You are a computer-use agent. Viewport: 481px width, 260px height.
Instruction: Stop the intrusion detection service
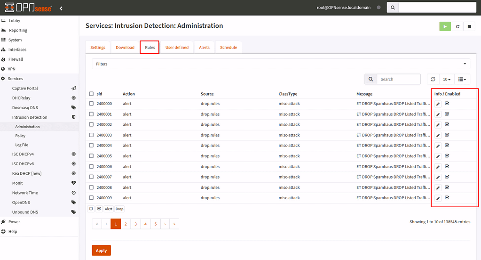click(469, 26)
